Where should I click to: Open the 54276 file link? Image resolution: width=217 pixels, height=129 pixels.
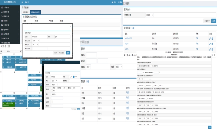126,49
